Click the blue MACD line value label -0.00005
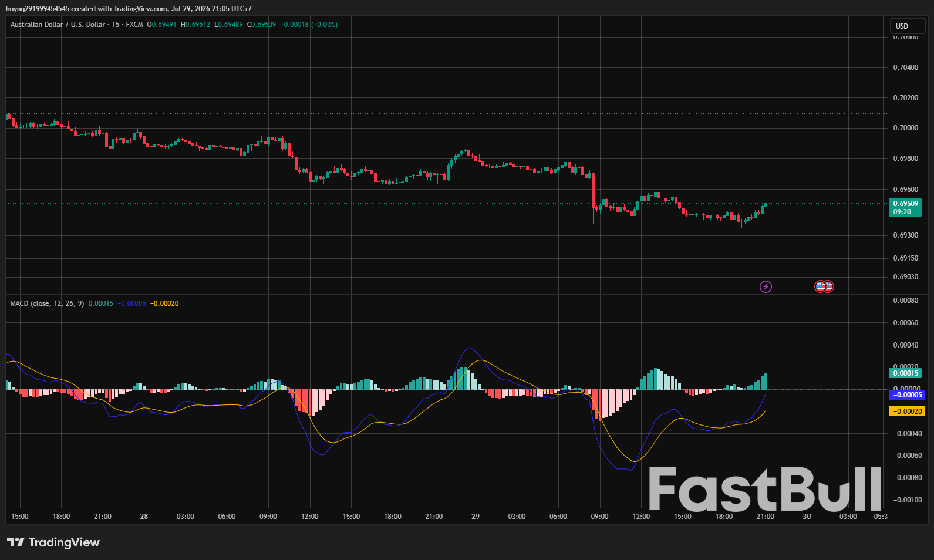 pos(907,395)
